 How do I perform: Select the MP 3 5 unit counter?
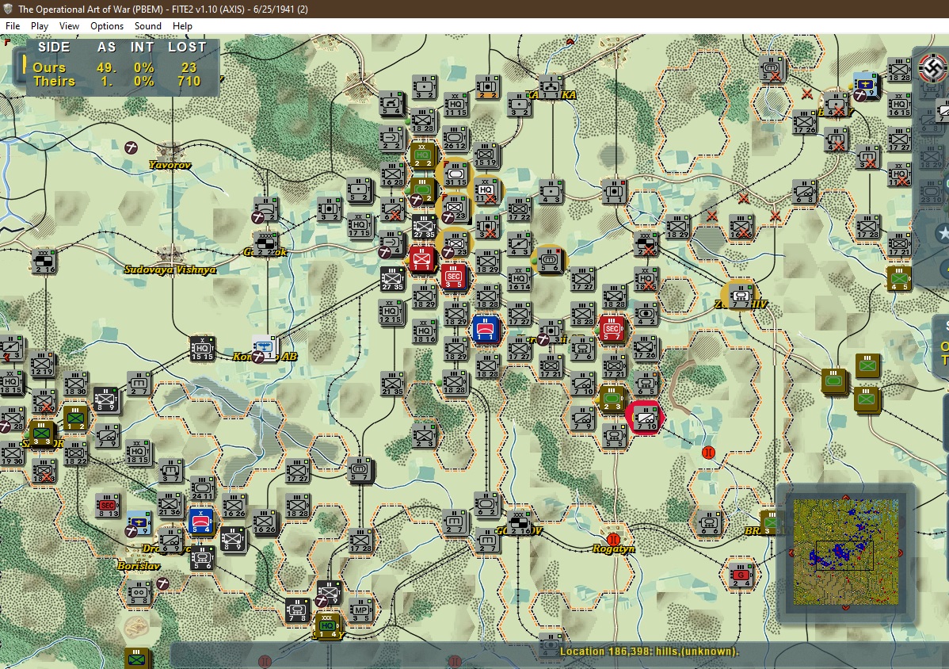[360, 610]
